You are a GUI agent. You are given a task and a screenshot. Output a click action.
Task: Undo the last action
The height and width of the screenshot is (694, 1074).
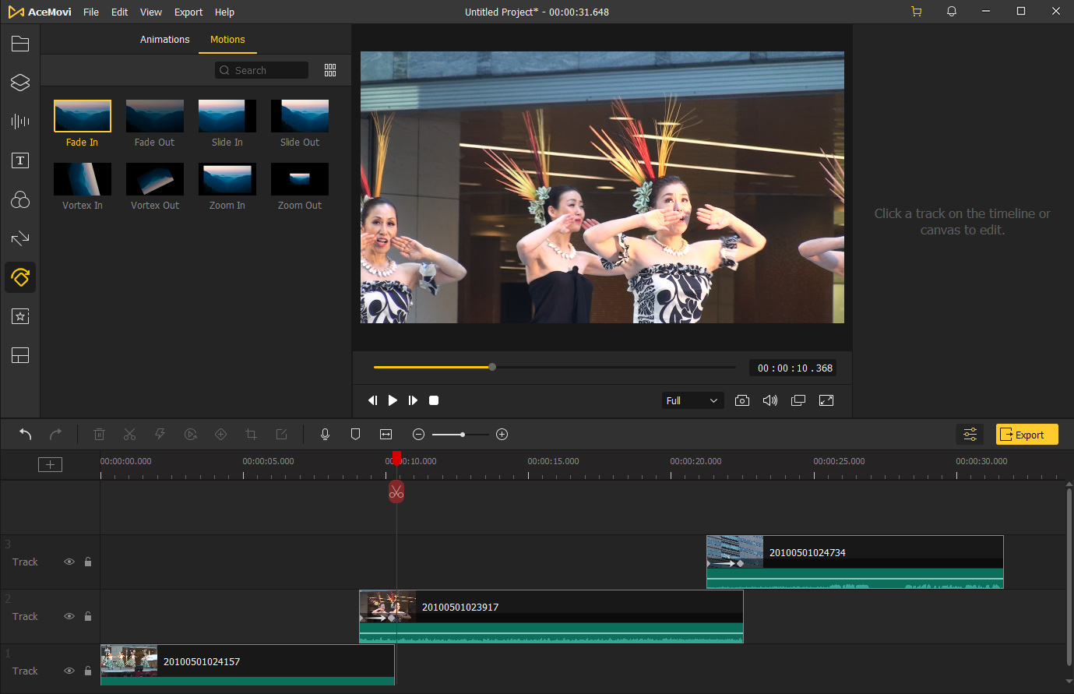click(25, 435)
